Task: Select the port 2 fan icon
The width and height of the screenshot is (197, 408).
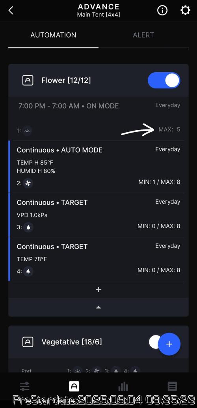Action: (x=28, y=183)
